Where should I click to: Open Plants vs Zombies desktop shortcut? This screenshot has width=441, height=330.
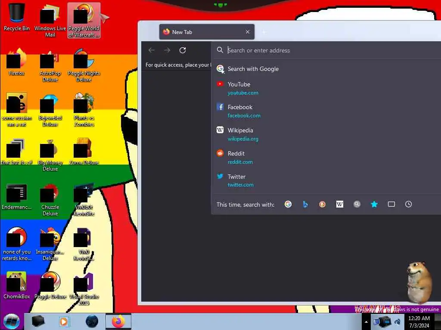pyautogui.click(x=84, y=110)
